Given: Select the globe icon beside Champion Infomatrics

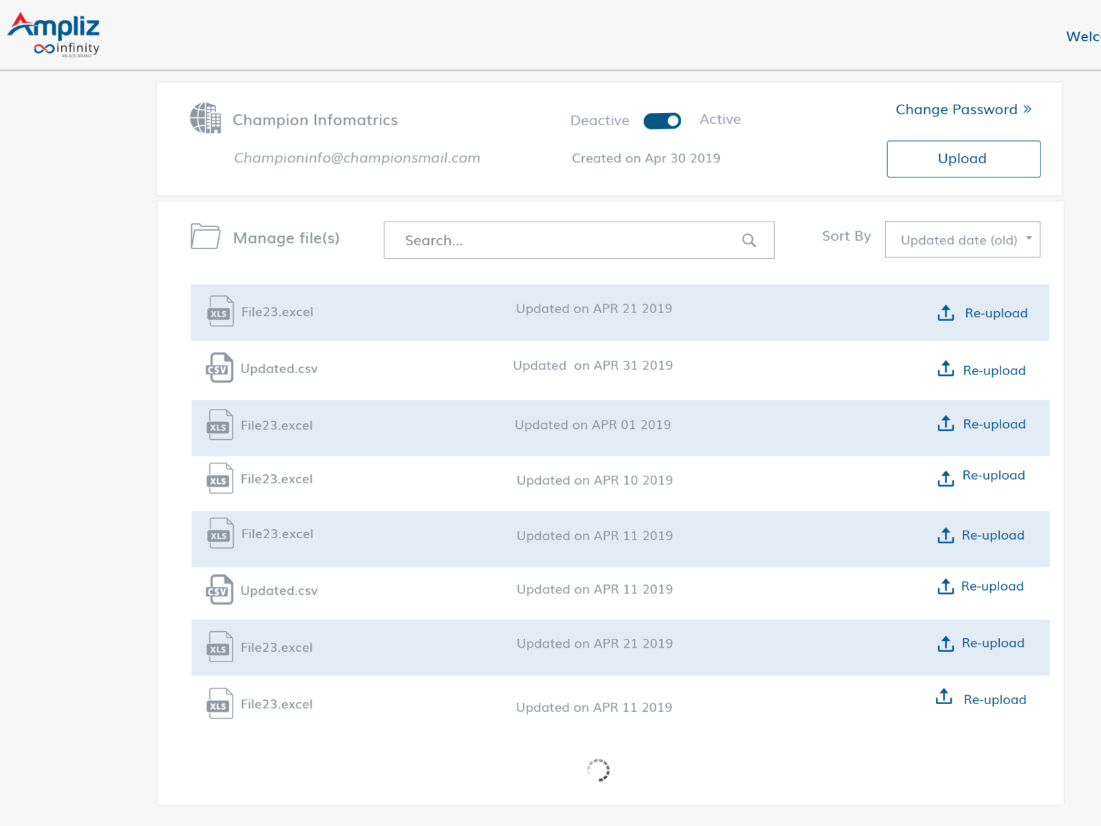Looking at the screenshot, I should (x=205, y=118).
